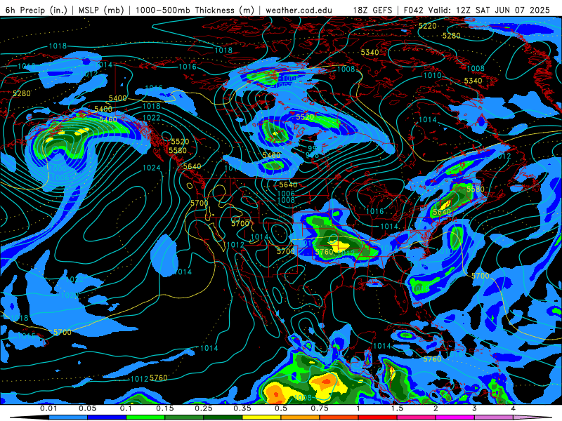The height and width of the screenshot is (421, 562).
Task: Click the dark blue 0.05–0.1 legend swatch
Action: tap(107, 417)
